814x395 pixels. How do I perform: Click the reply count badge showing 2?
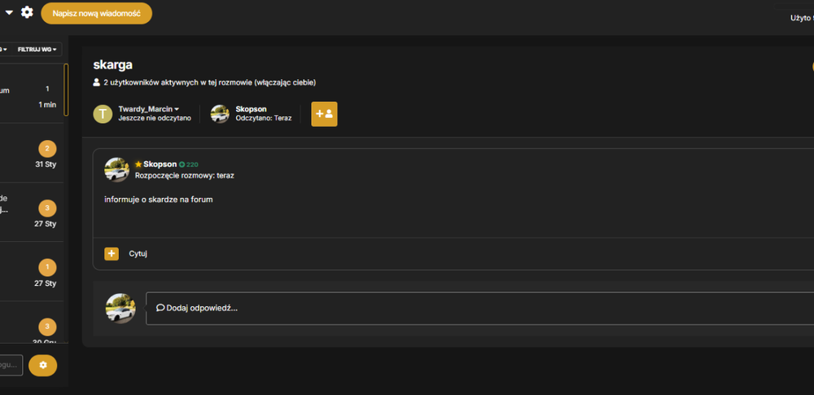(x=47, y=149)
